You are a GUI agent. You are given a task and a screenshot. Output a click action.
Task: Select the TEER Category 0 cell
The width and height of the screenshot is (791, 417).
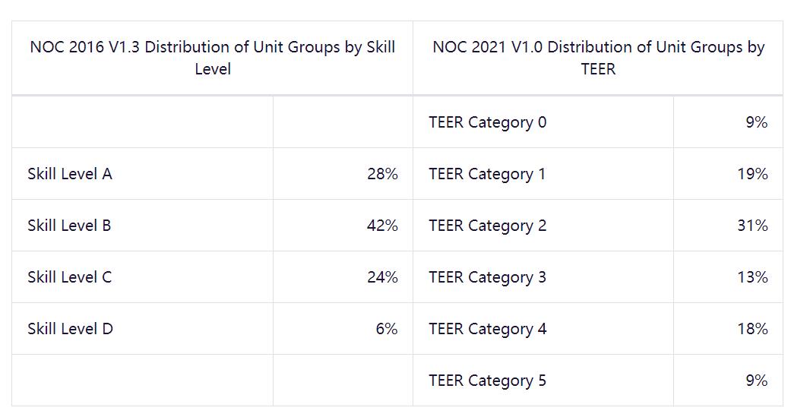[x=487, y=122]
